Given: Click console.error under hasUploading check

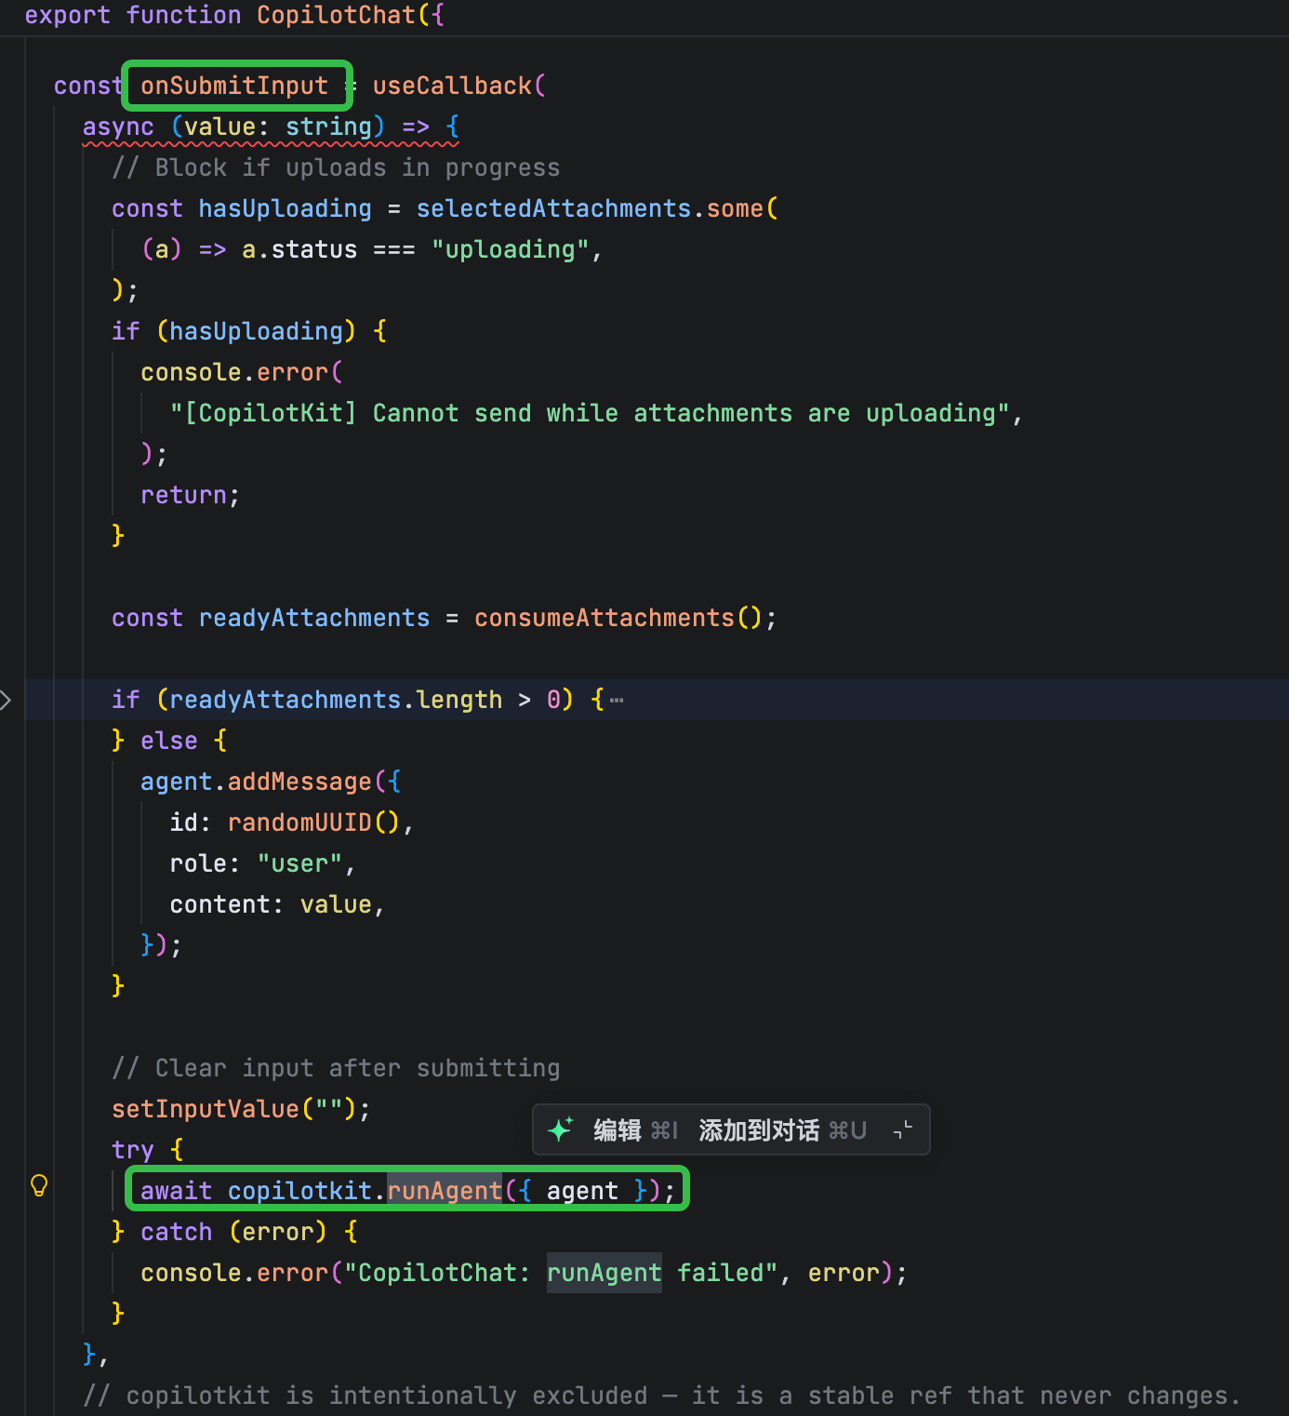Looking at the screenshot, I should (x=234, y=372).
